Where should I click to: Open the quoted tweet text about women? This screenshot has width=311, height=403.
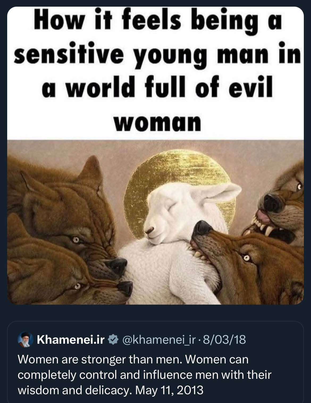145,375
